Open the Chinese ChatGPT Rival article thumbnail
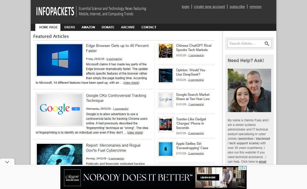The image size is (307, 189). pos(166,51)
